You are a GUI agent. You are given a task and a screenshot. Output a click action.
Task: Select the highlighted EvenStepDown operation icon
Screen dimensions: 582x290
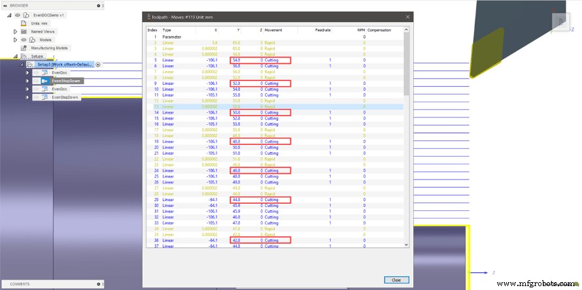[x=44, y=80]
